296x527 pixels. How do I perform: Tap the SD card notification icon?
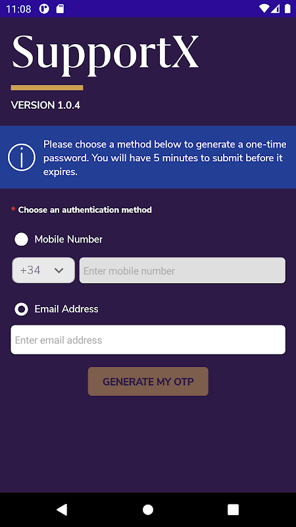tap(60, 9)
